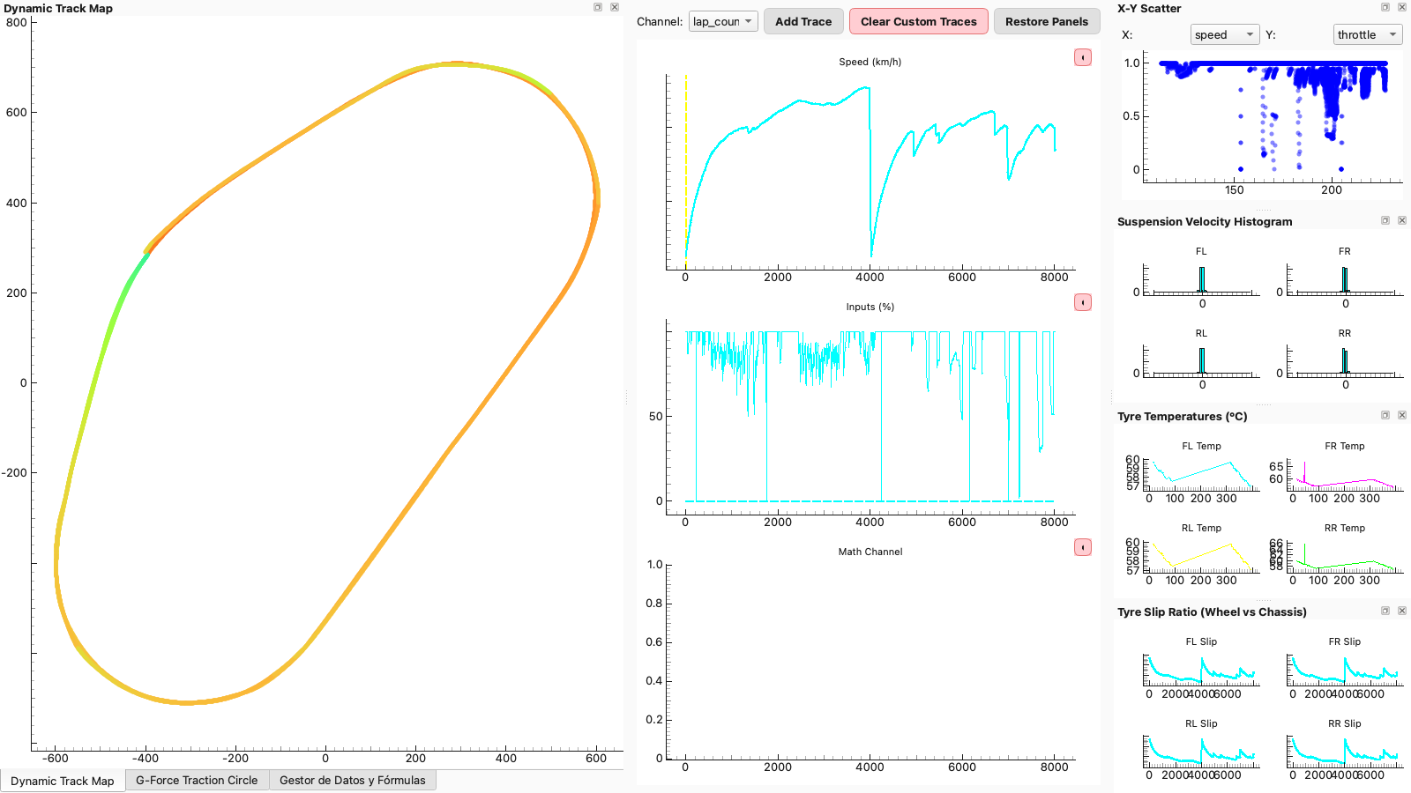Open the Y axis throttle dropdown
This screenshot has height=793, width=1411.
coord(1368,34)
